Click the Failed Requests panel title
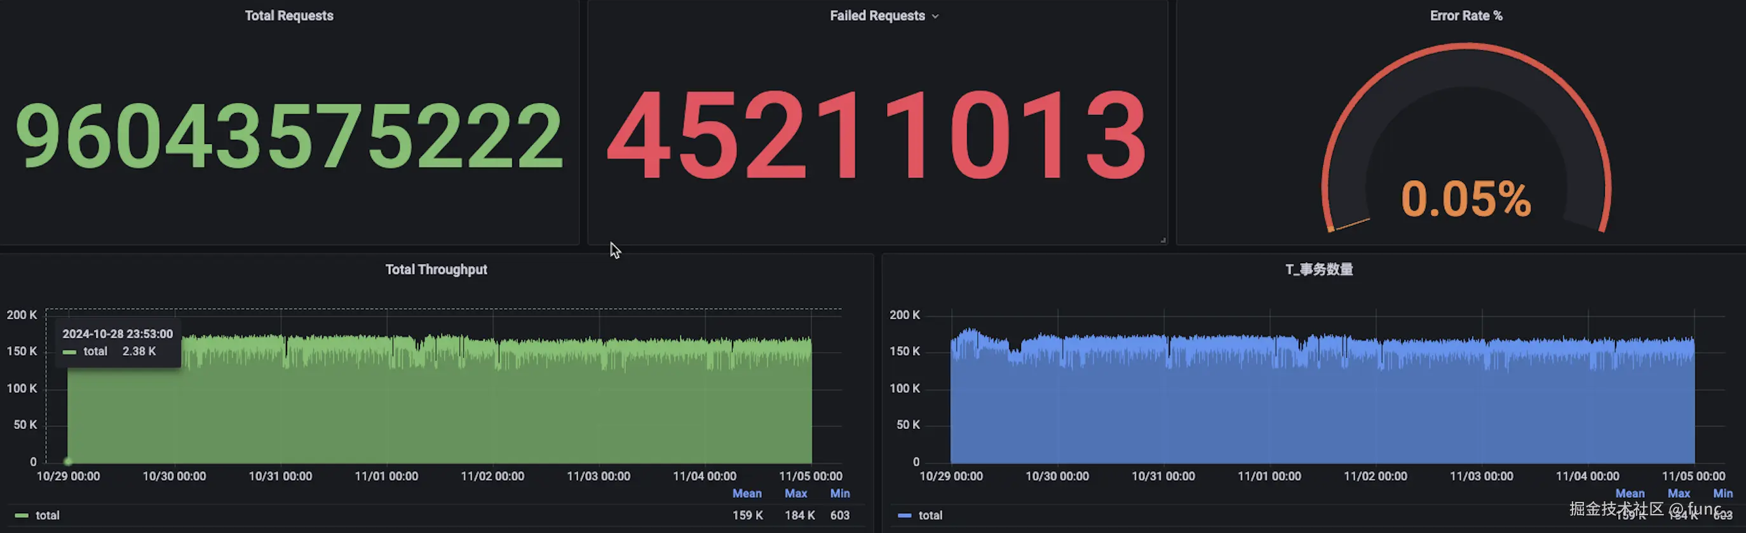 pos(877,16)
